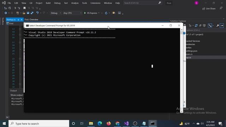Click the feedback icon beside Live Share

tap(221, 8)
